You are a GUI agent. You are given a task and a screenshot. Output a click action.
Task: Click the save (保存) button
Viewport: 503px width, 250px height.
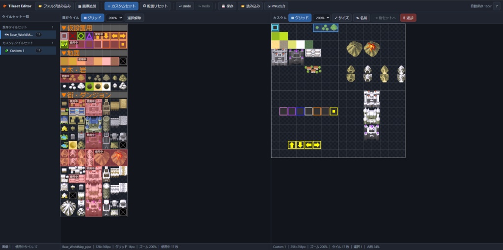tap(227, 6)
